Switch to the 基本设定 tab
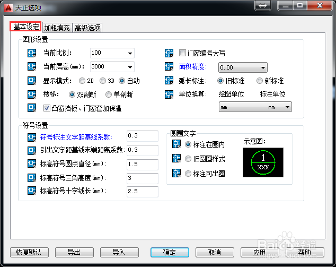The width and height of the screenshot is (336, 267). click(x=26, y=27)
